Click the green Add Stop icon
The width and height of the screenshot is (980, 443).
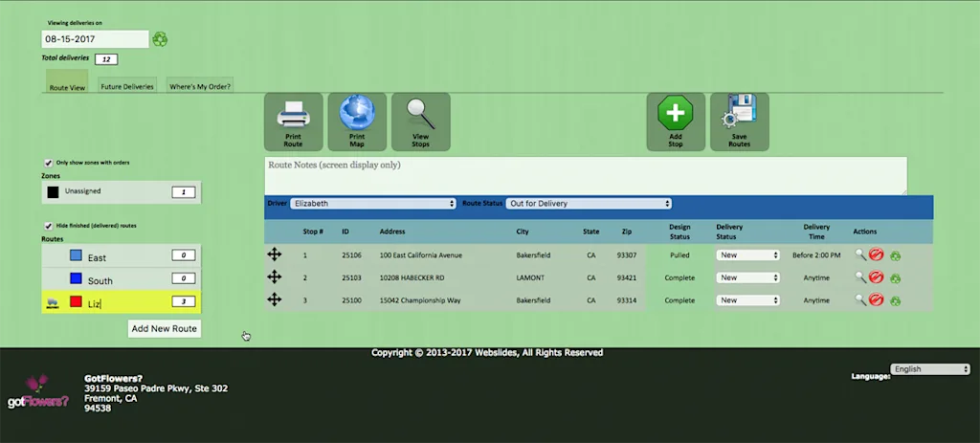click(675, 113)
